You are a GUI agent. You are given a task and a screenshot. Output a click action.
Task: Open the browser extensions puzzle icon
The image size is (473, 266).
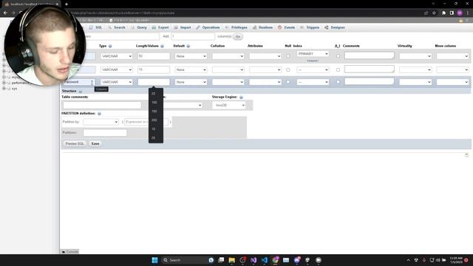point(443,13)
